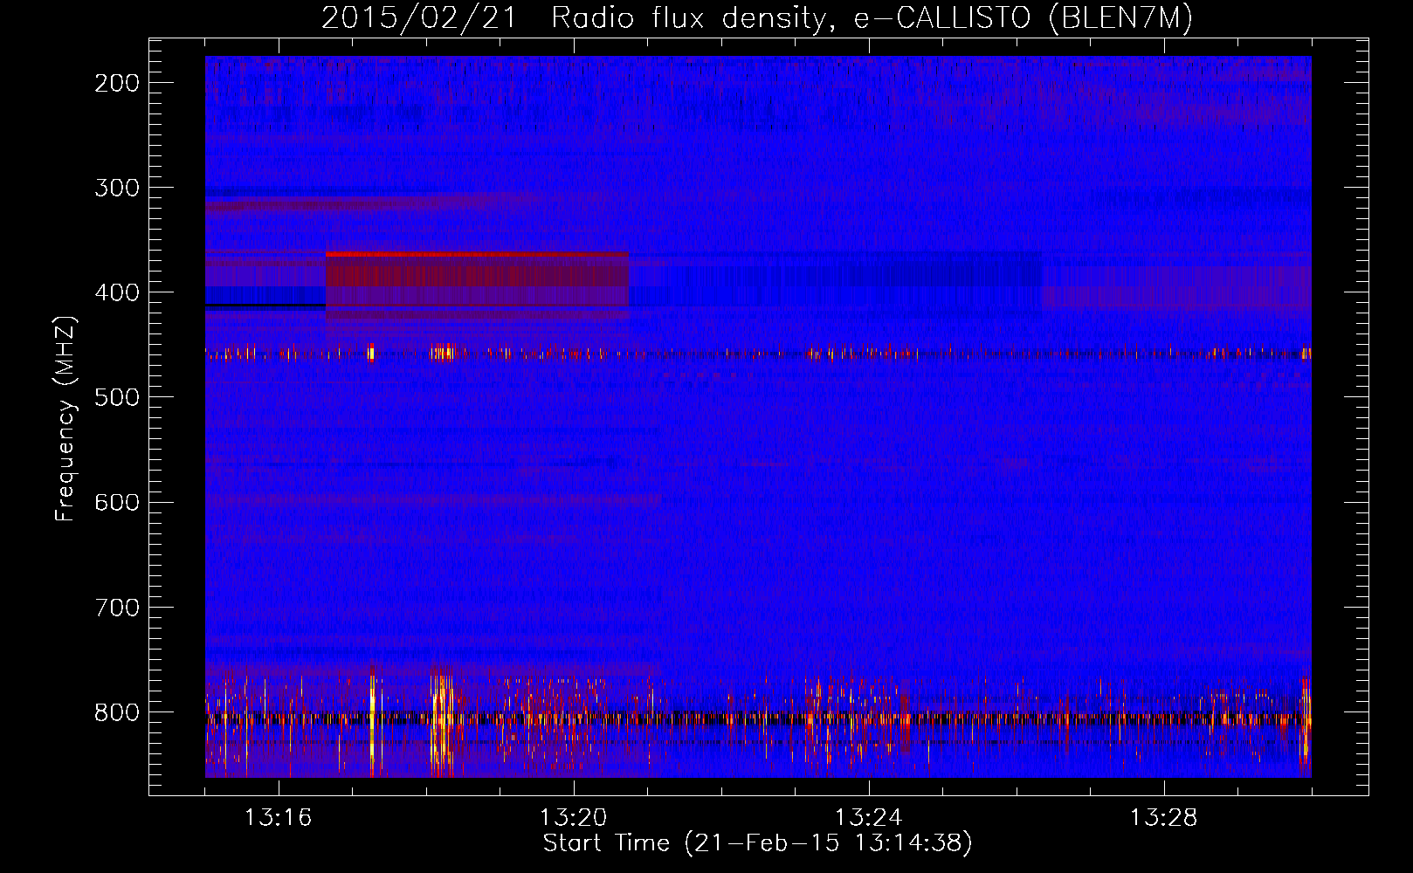Screen dimensions: 1413x873
Task: Click the 800 frequency tick label
Action: [x=117, y=712]
